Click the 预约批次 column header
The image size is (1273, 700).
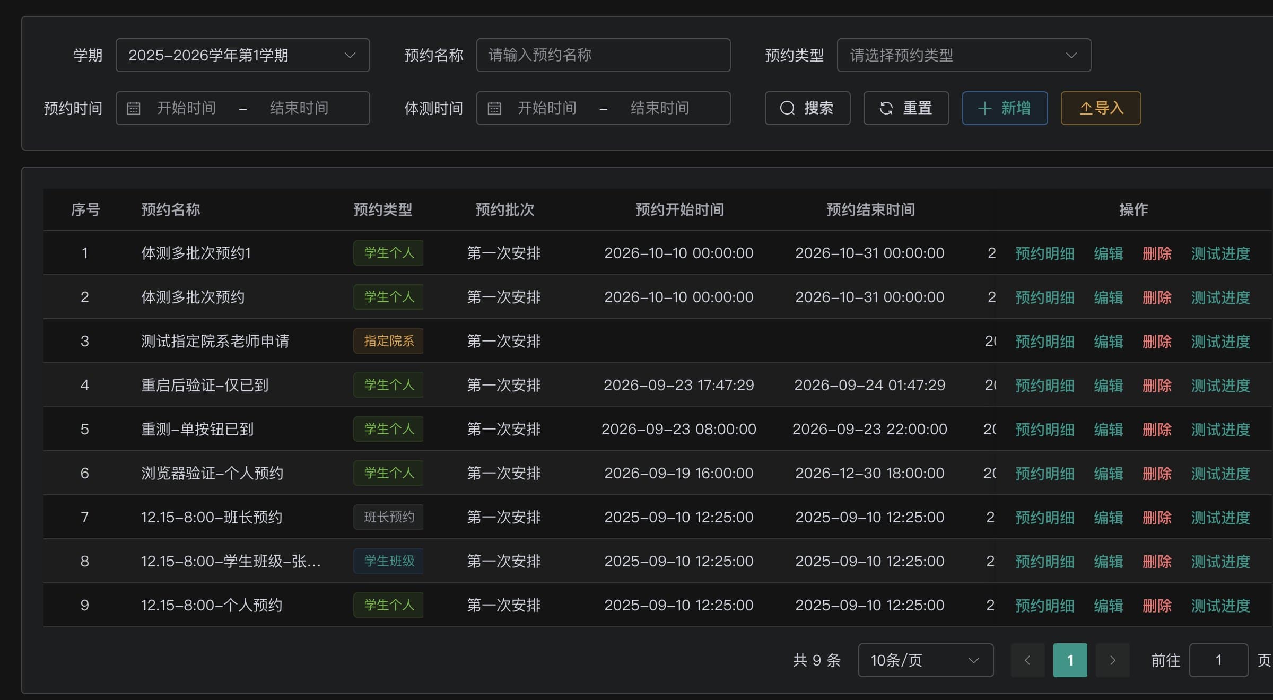pos(504,209)
